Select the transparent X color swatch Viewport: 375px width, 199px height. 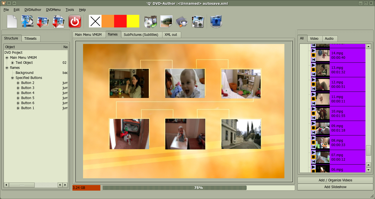[x=95, y=21]
